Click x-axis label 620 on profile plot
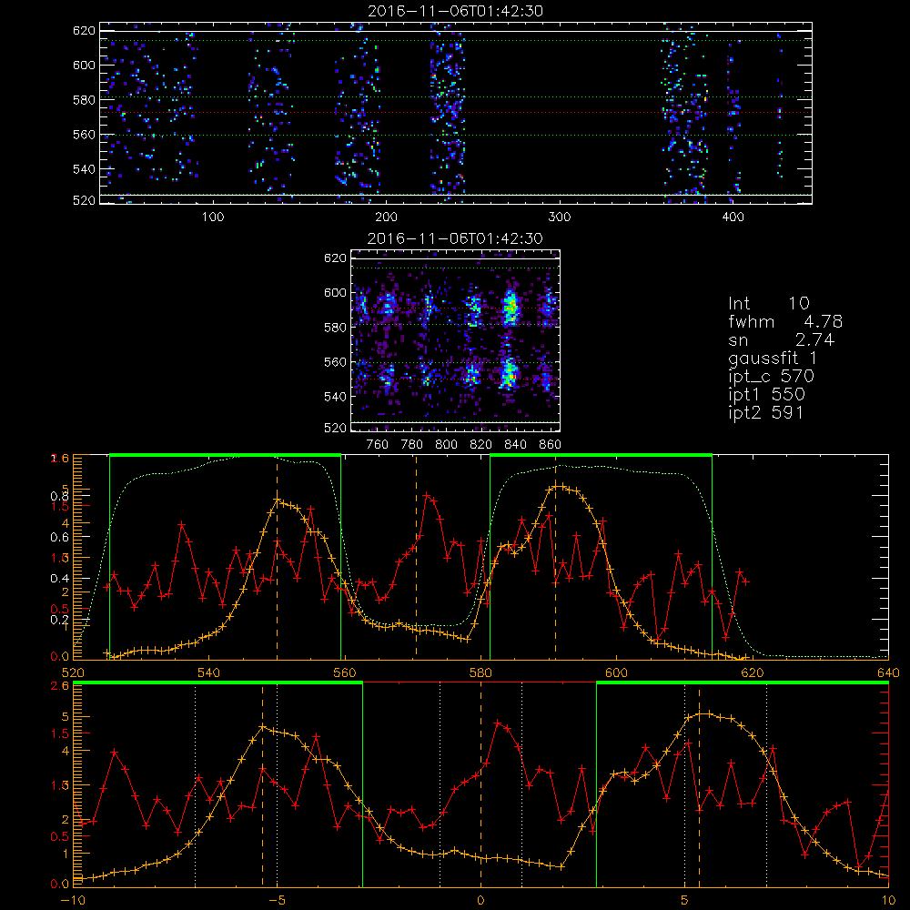The image size is (910, 910). (x=753, y=672)
